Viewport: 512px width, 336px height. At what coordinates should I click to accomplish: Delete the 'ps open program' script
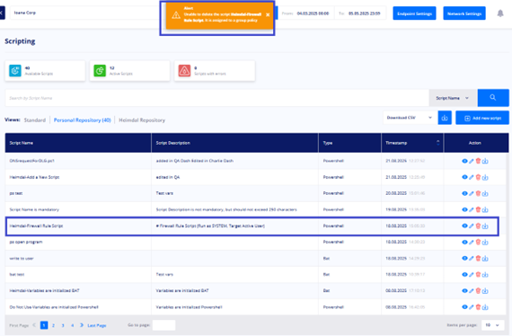point(478,243)
